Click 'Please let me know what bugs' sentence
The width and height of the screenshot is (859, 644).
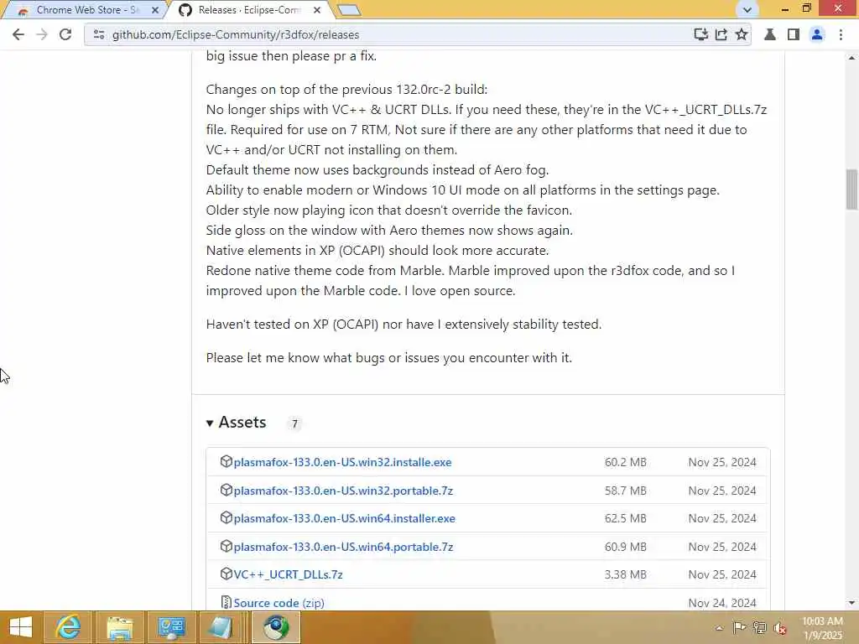coord(389,357)
